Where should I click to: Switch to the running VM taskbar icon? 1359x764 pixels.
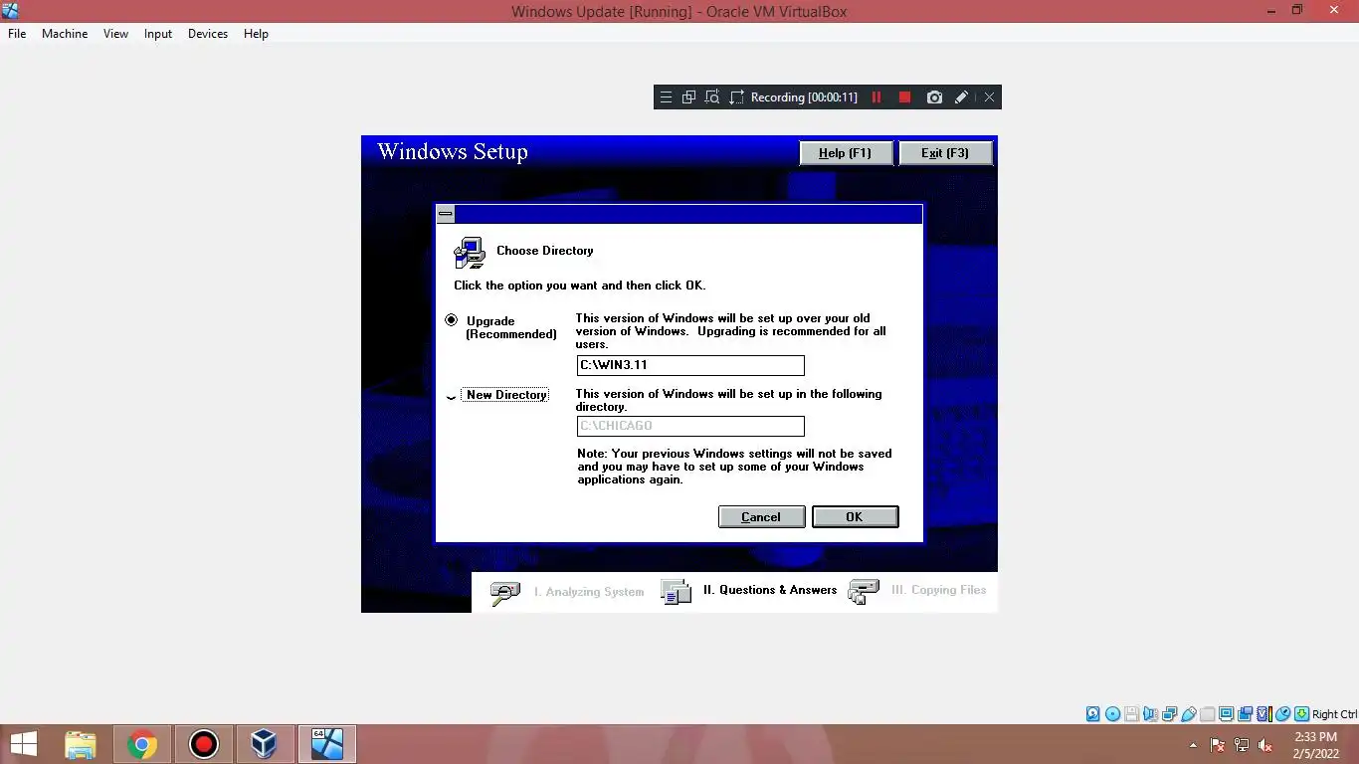coord(326,744)
